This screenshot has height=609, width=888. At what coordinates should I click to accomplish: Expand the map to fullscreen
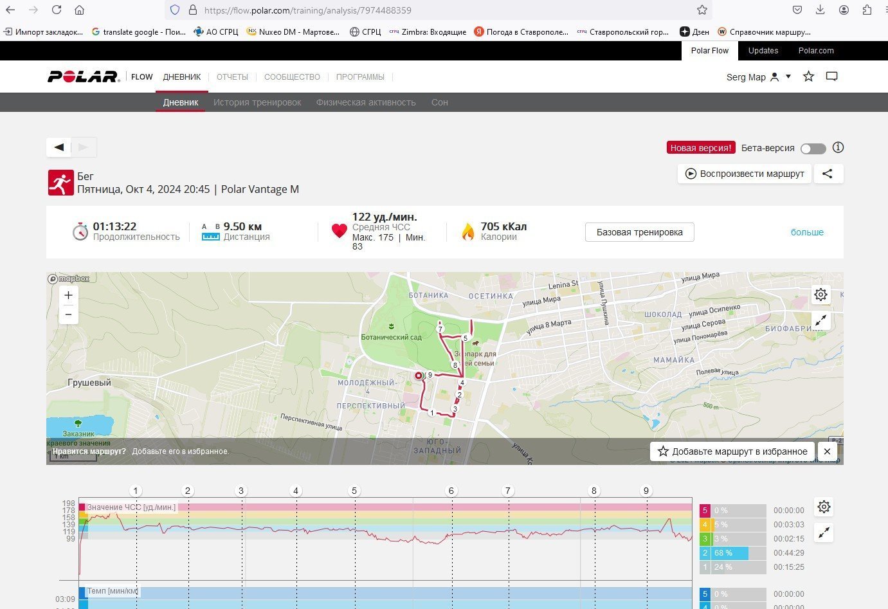click(820, 320)
